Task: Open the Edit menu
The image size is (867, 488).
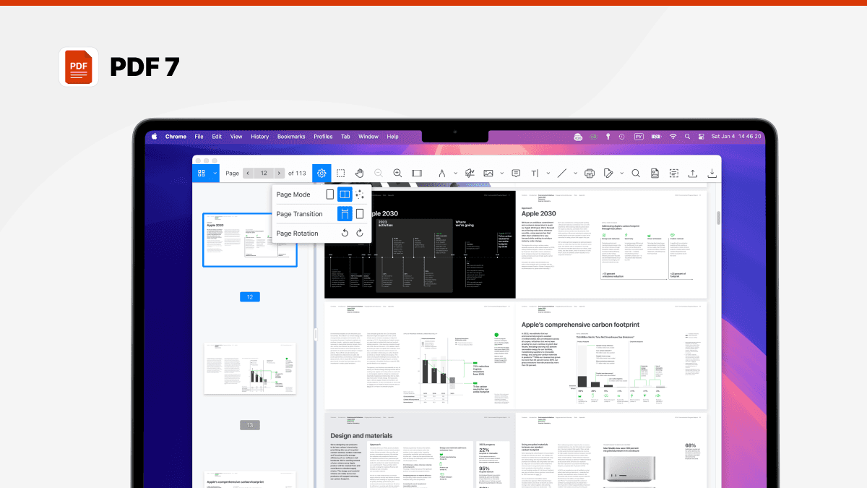Action: [217, 136]
